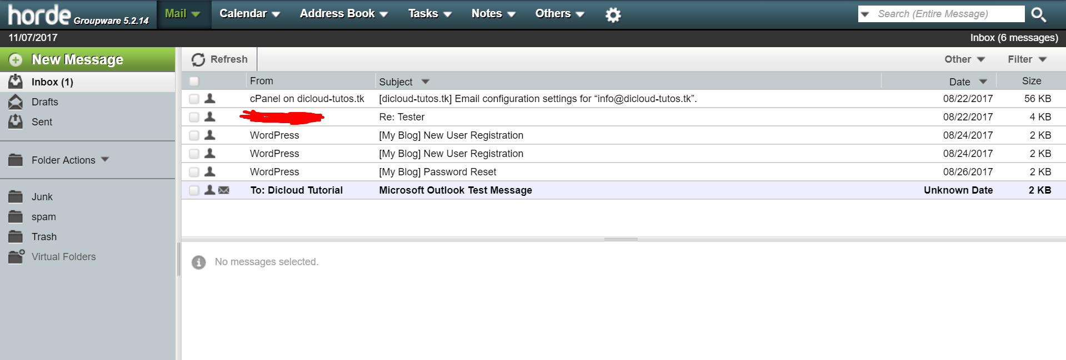Check the box for Re: Tester message
The image size is (1066, 360).
pos(194,117)
